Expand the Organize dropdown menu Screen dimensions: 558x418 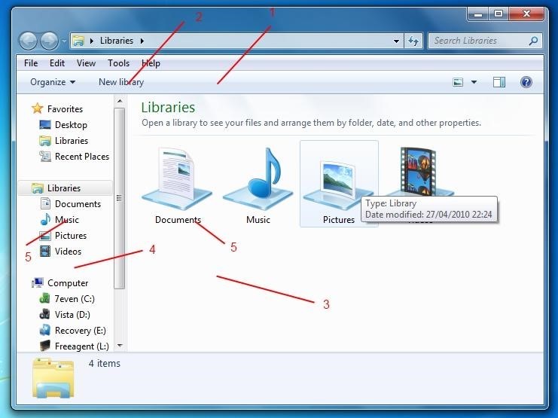click(x=53, y=82)
